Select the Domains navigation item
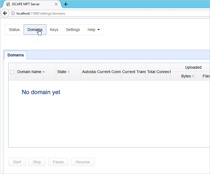The height and width of the screenshot is (174, 210). coord(35,30)
